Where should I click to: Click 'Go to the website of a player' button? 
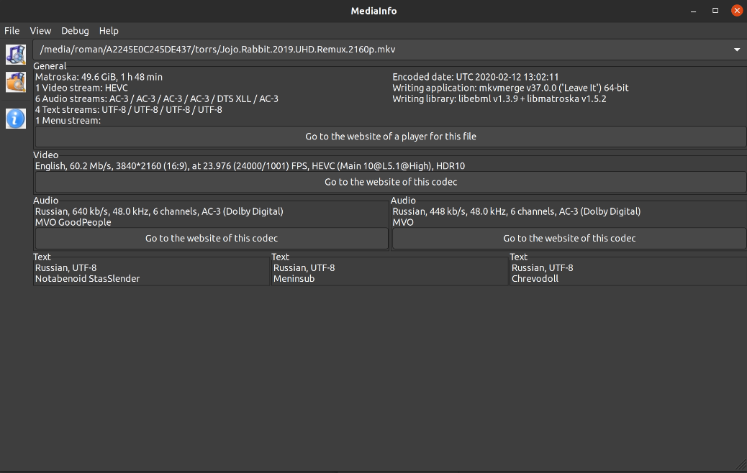(x=391, y=137)
